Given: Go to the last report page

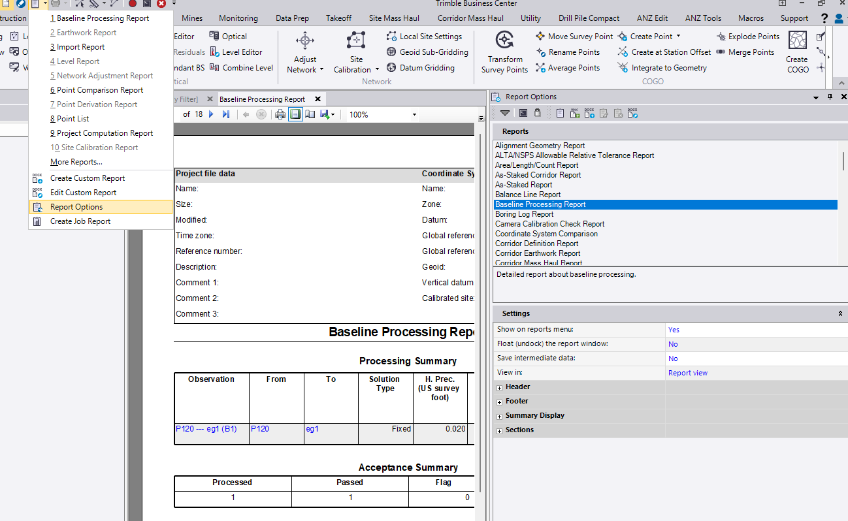Looking at the screenshot, I should click(226, 114).
